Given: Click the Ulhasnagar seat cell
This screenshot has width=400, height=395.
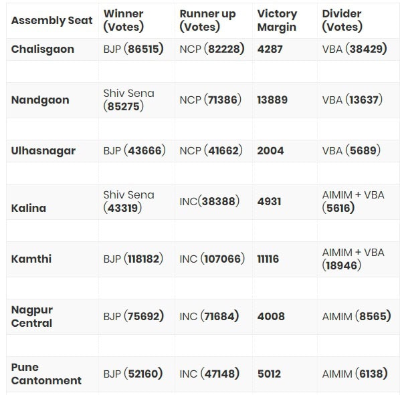Looking at the screenshot, I should (x=43, y=150).
